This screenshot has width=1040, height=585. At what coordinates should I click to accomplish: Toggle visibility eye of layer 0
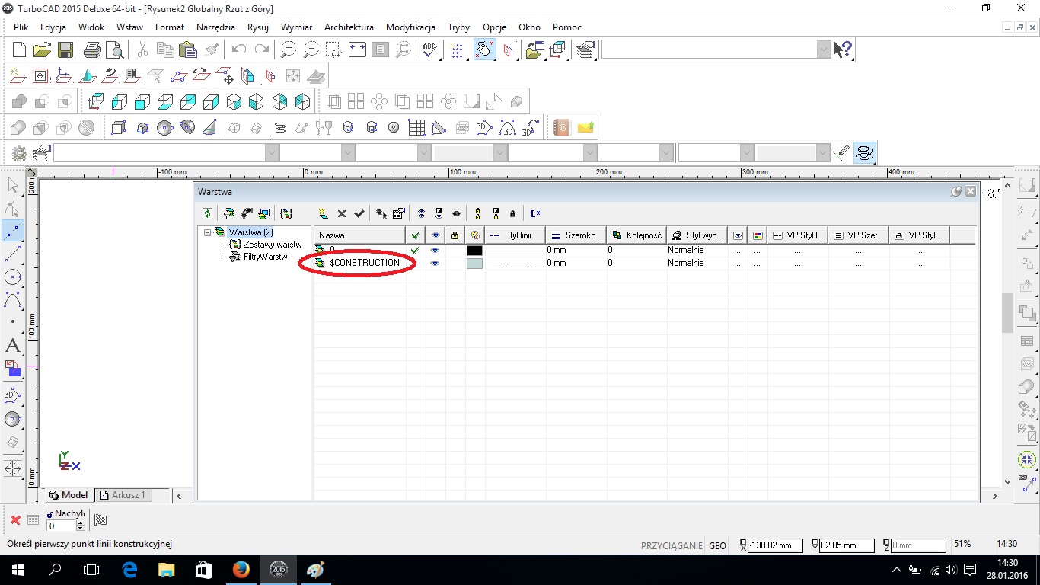click(435, 250)
